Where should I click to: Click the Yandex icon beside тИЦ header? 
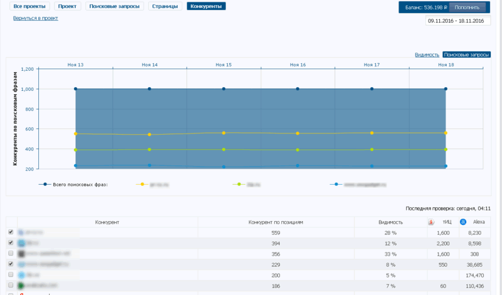(x=431, y=222)
